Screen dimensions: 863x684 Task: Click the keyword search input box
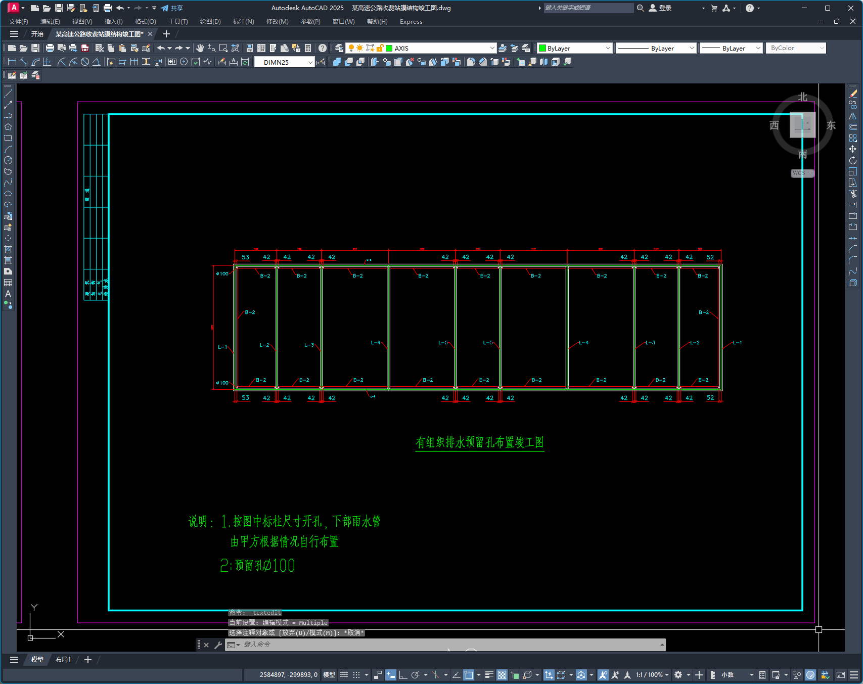coord(588,8)
